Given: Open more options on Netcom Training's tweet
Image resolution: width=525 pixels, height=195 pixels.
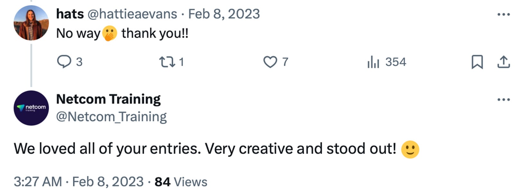Looking at the screenshot, I should click(x=503, y=99).
